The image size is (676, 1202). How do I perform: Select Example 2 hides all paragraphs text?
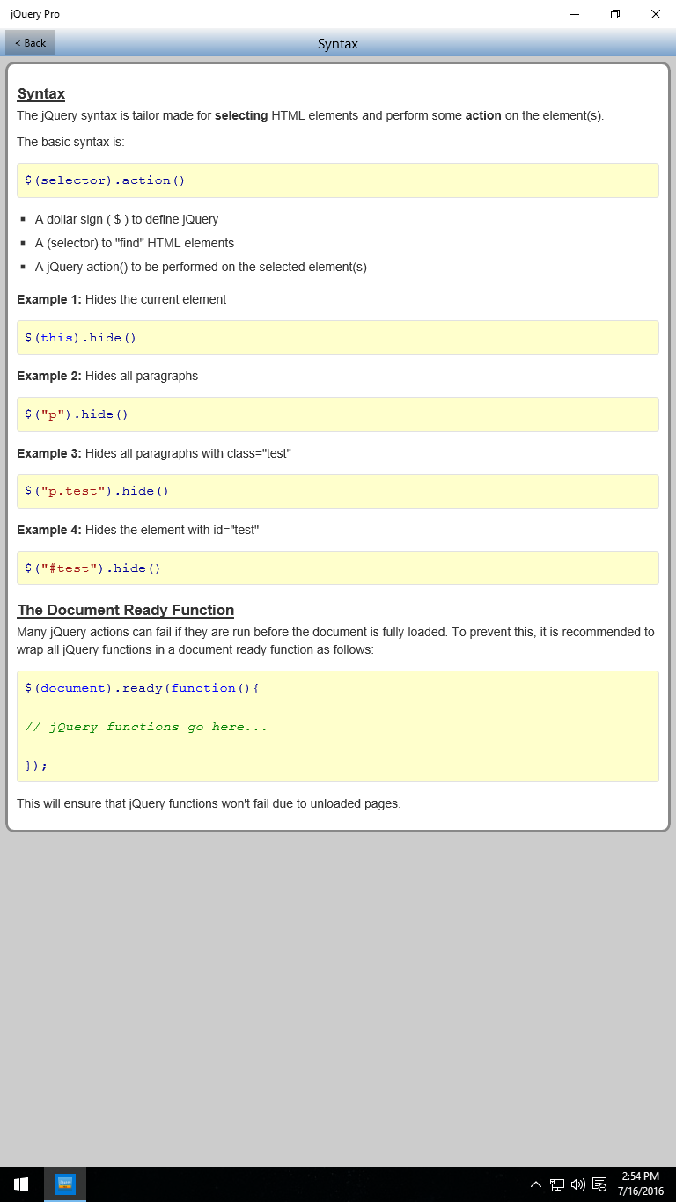107,376
